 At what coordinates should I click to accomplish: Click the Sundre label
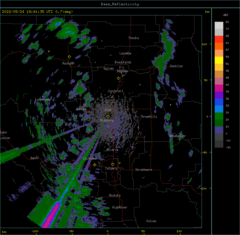point(81,109)
